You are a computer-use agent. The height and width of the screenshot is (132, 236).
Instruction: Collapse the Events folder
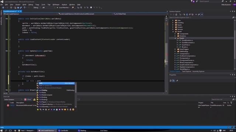pyautogui.click(x=175, y=38)
